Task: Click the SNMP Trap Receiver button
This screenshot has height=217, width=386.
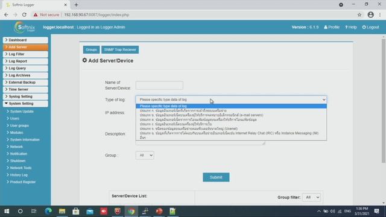Action: pos(120,49)
